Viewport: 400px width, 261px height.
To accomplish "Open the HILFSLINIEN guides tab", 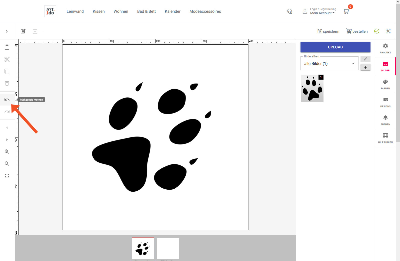I will click(385, 138).
